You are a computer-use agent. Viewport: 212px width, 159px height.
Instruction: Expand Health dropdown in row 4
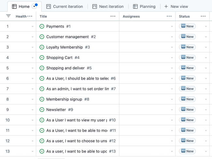tap(33, 58)
